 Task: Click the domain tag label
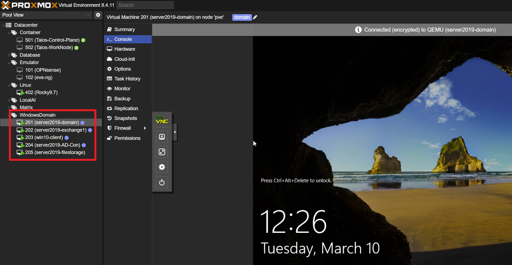242,17
